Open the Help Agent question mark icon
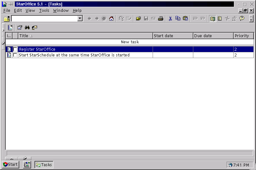 [x=242, y=19]
